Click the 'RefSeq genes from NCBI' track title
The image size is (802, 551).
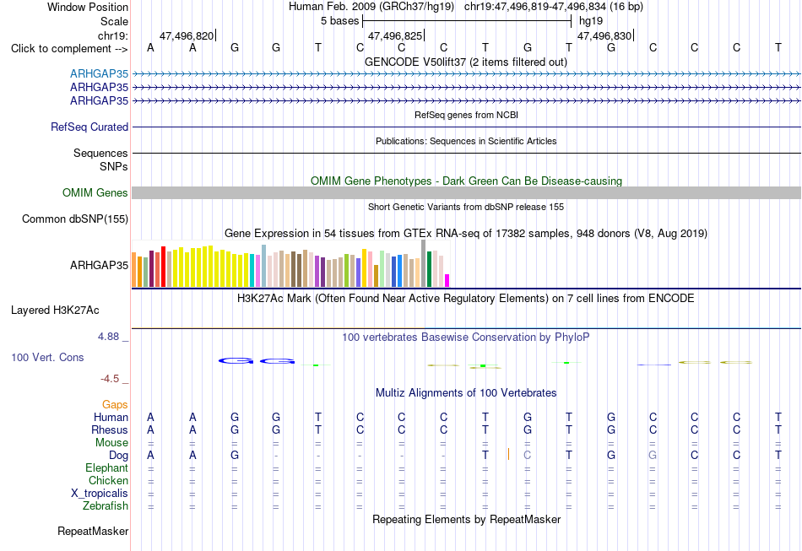(466, 115)
